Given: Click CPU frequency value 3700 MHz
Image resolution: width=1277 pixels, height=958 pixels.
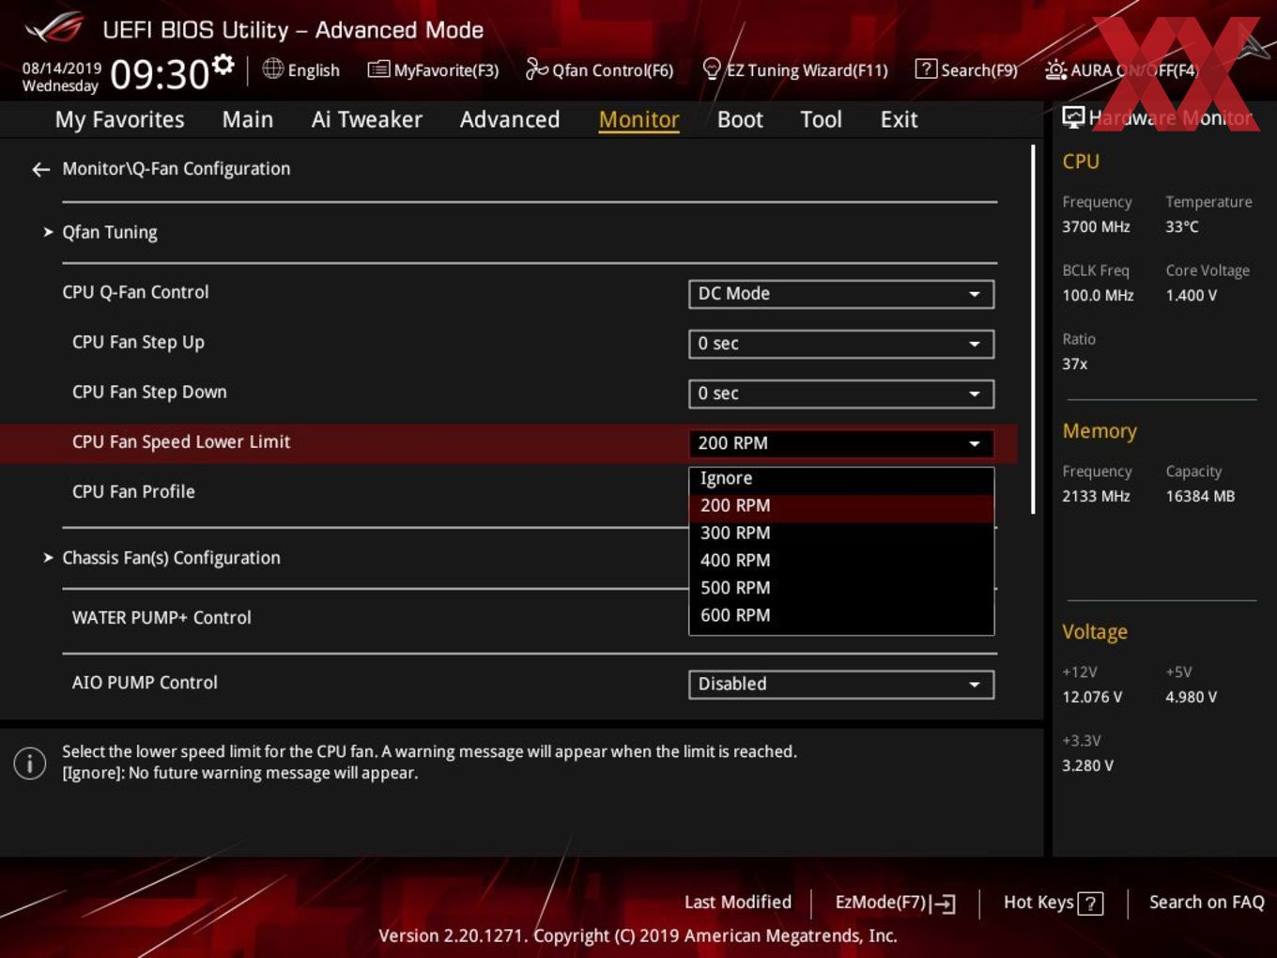Looking at the screenshot, I should point(1096,227).
